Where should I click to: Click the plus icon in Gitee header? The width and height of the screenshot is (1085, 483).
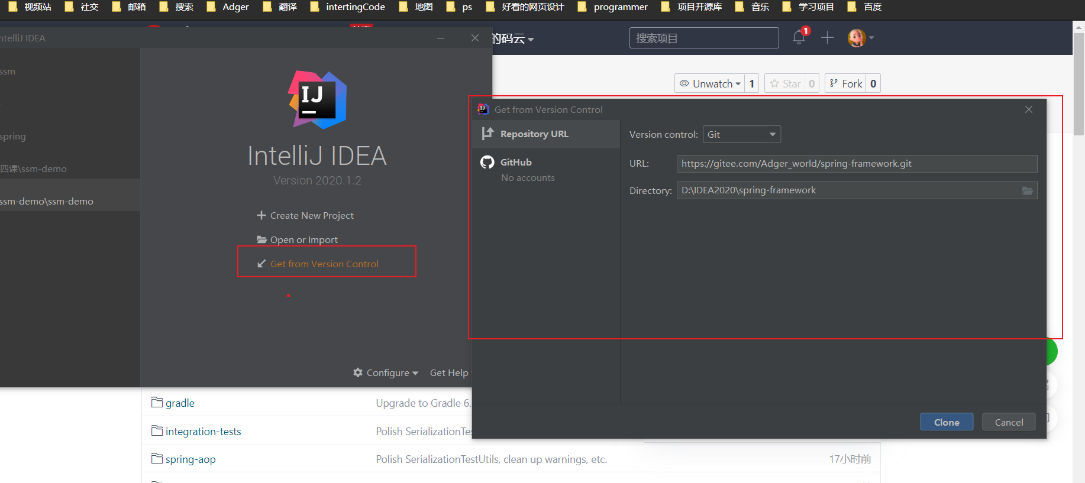(827, 38)
